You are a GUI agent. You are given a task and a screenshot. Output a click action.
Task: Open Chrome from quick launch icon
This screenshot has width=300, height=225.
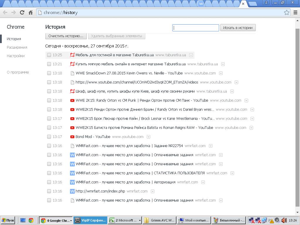[31, 220]
